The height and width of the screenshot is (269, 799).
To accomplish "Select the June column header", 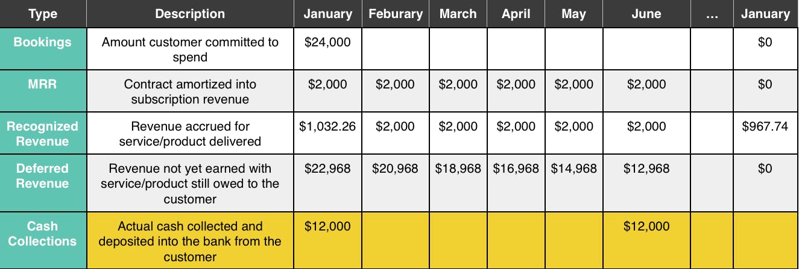I will (646, 14).
